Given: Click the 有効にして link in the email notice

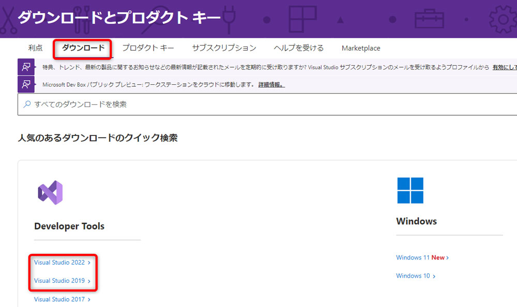Looking at the screenshot, I should coord(505,67).
